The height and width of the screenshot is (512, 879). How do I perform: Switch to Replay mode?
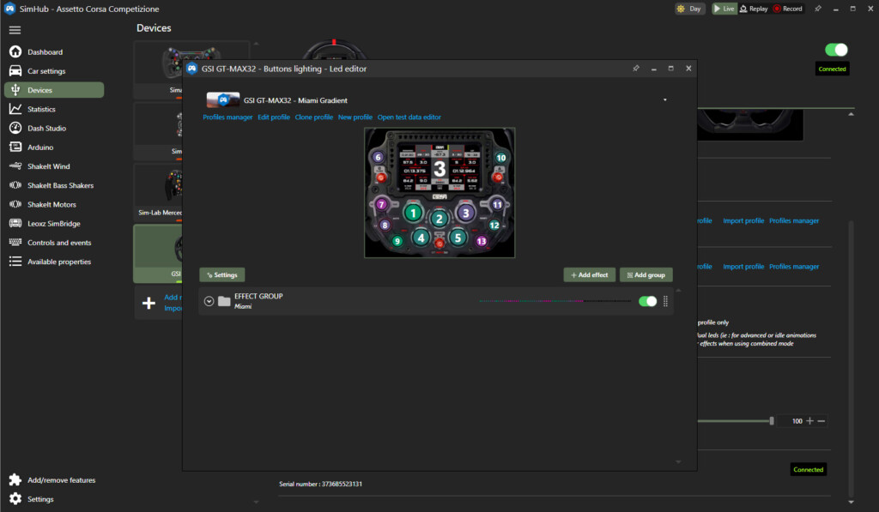(x=753, y=9)
